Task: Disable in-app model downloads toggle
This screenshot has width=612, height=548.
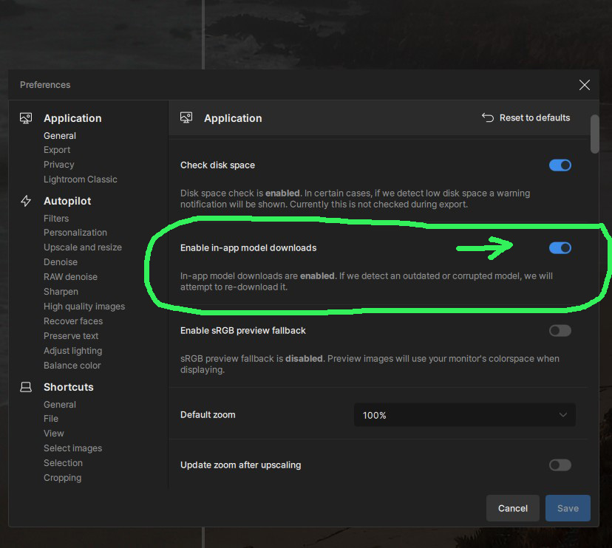Action: tap(560, 248)
